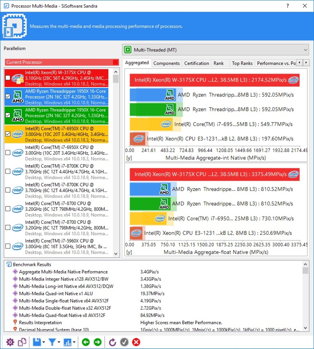Click the diamond icon beside Multi-Media Quad-int Native
314x349 pixels.
[15, 293]
